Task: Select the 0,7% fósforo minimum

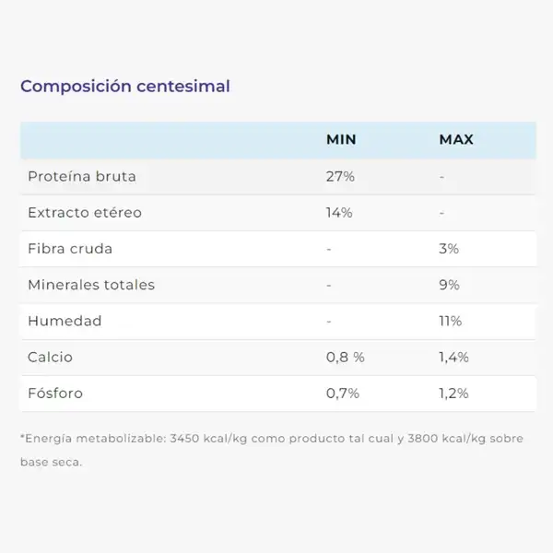Action: coord(343,394)
